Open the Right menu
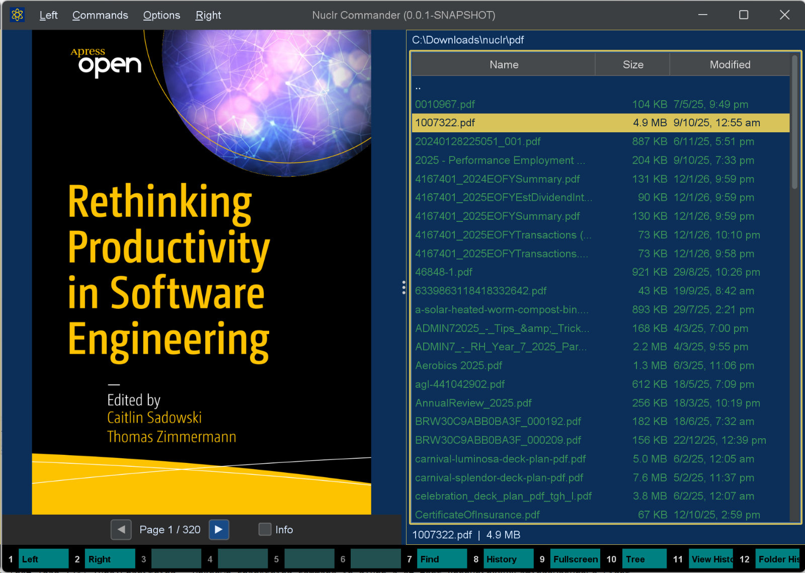This screenshot has height=573, width=805. 208,15
